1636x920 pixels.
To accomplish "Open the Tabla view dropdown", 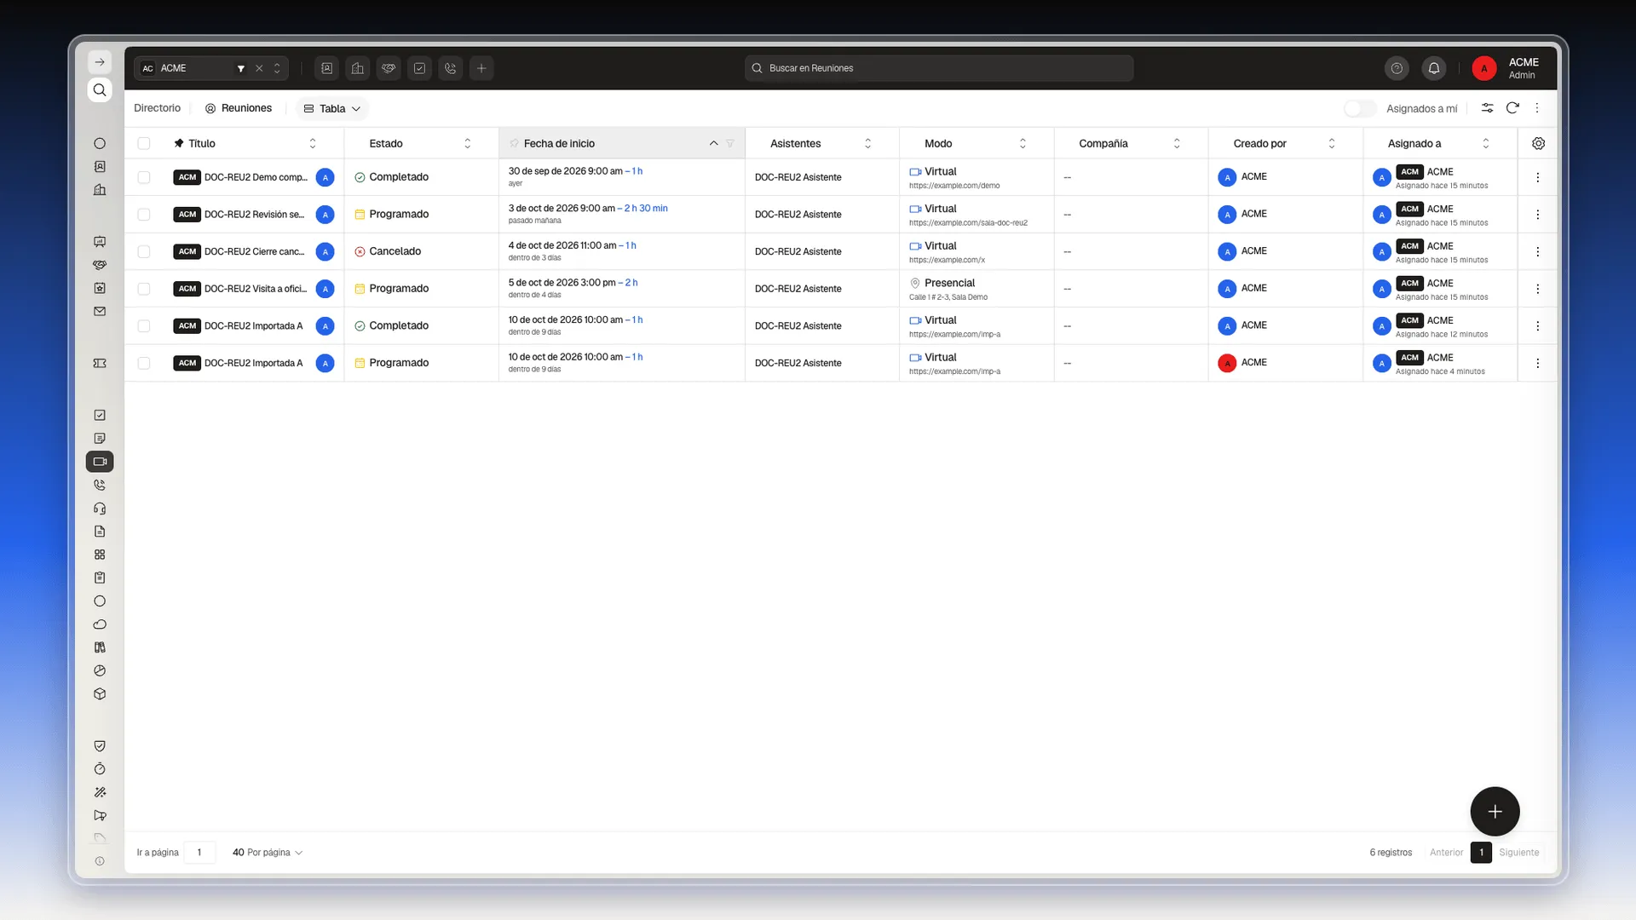I will point(332,108).
